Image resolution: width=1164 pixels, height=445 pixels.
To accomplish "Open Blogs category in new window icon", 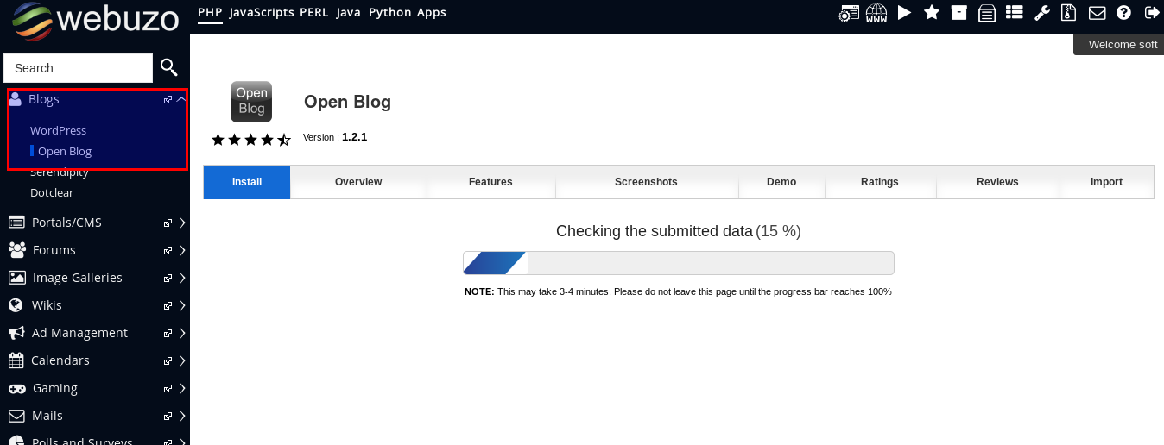I will coord(168,99).
